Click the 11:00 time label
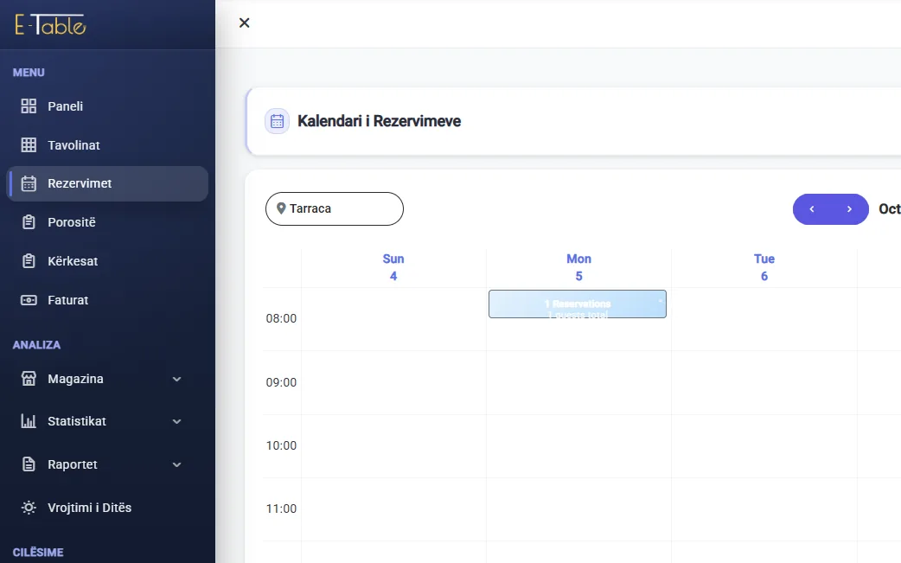This screenshot has height=563, width=901. 281,509
